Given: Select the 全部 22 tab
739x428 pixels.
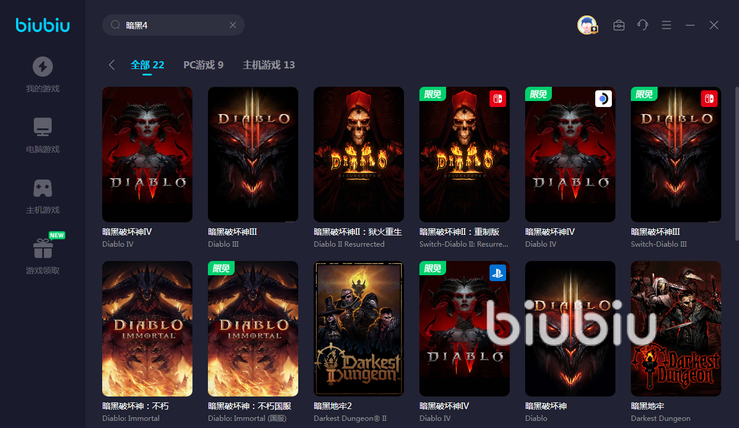Looking at the screenshot, I should click(x=147, y=65).
